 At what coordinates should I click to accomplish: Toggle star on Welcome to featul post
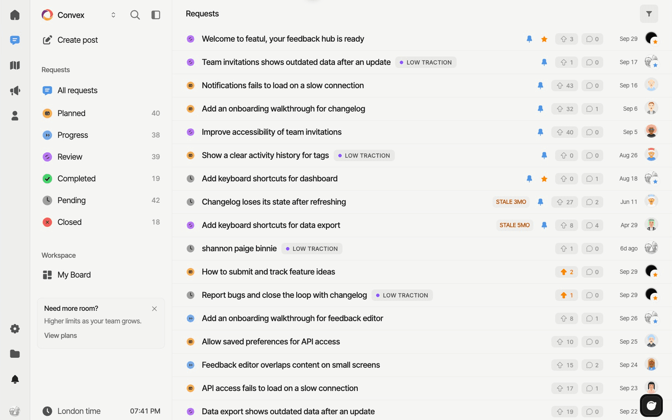(544, 39)
